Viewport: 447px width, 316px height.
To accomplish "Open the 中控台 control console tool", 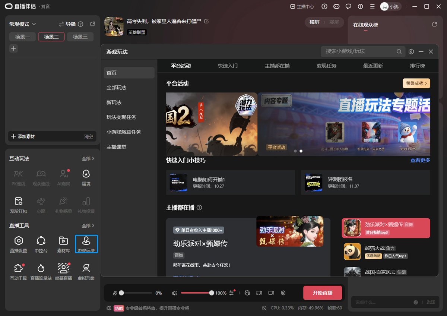I will pos(41,244).
